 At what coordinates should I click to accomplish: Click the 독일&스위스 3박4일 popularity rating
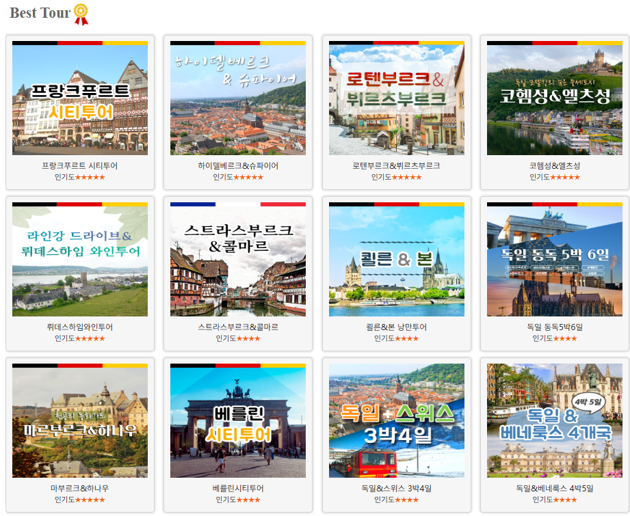click(396, 500)
